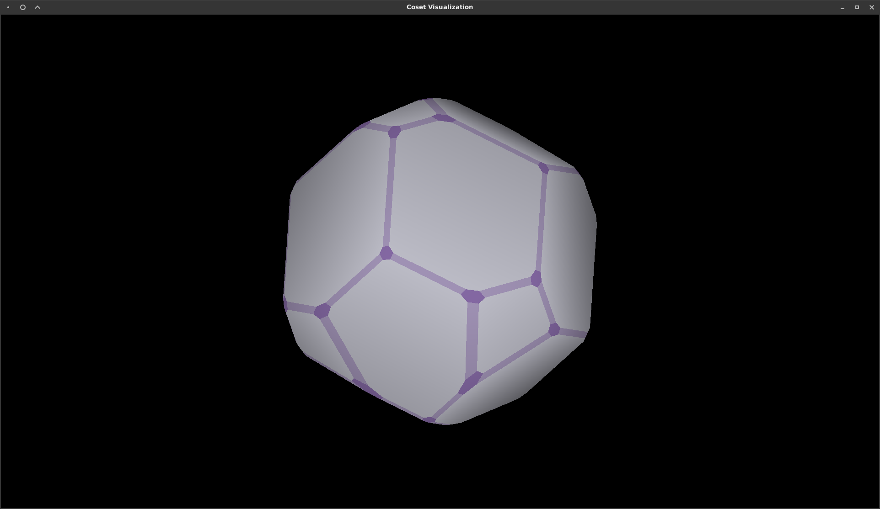The image size is (880, 509).
Task: Click the central vertex node of the polyhedron
Action: [473, 297]
